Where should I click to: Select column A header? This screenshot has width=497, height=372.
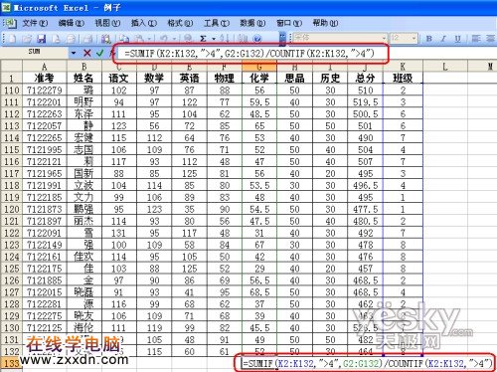tap(45, 67)
